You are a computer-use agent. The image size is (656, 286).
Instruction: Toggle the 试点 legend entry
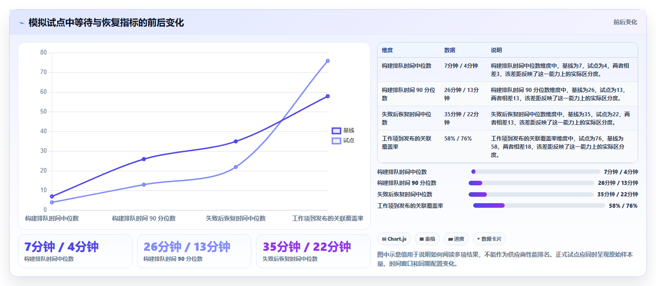click(343, 140)
